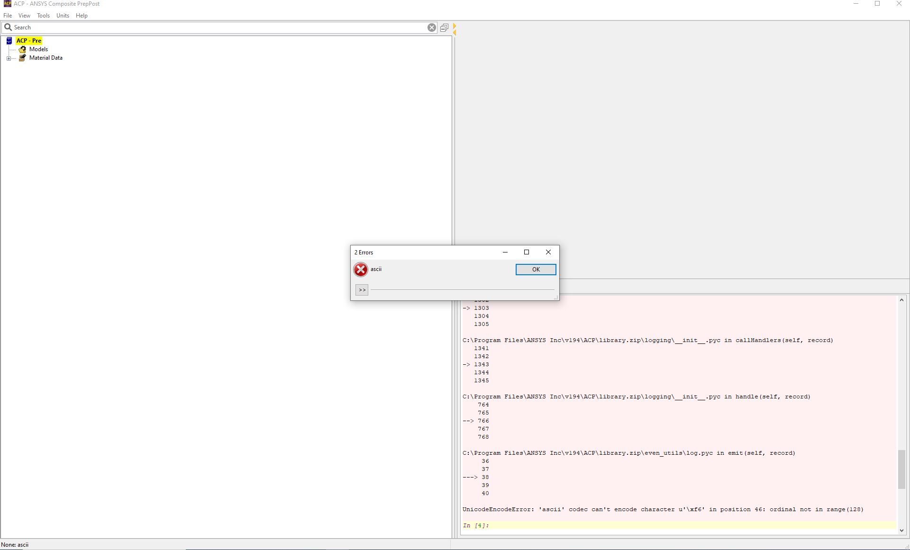Click the console scroll down arrow
910x550 pixels.
901,531
